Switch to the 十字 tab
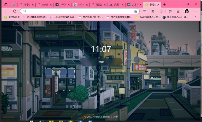Screen dimensions: 202x122 pos(25,5)
